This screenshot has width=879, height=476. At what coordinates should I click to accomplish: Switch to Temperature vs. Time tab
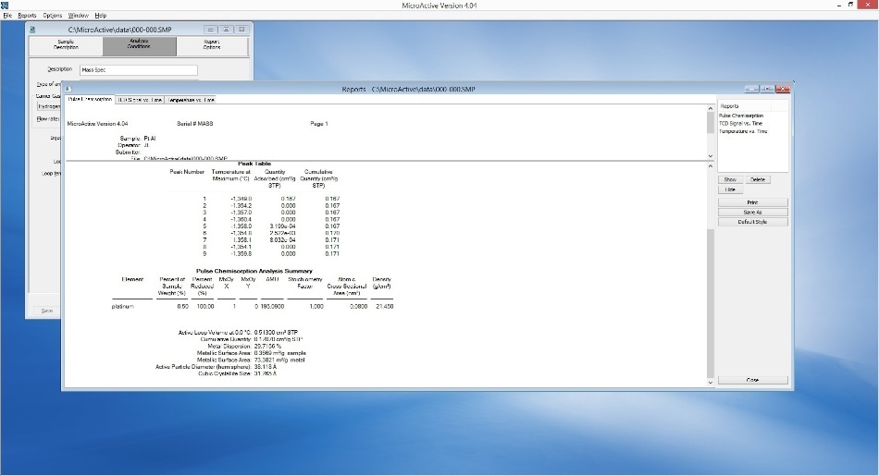coord(192,100)
